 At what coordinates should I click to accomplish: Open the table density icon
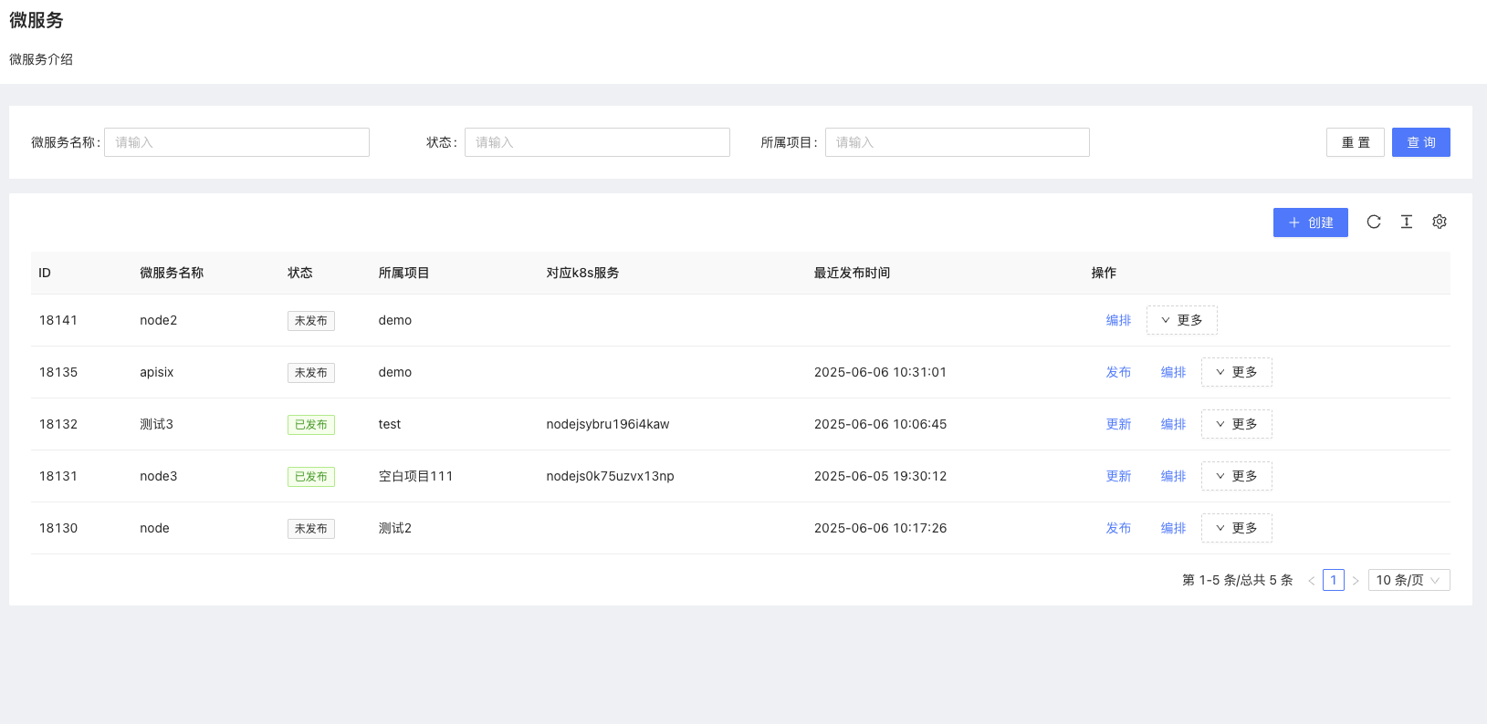[x=1407, y=222]
